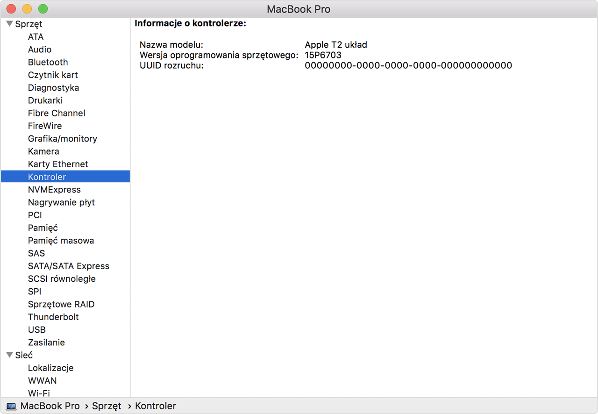The image size is (598, 414).
Task: Click the UUID rozruchu value text
Action: pos(408,65)
